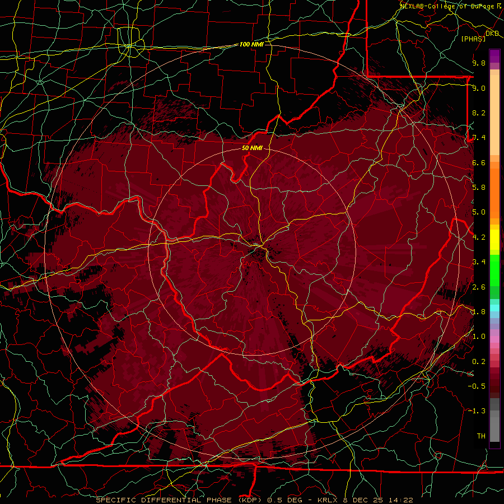Click the "TH" label on the legend

(x=481, y=436)
